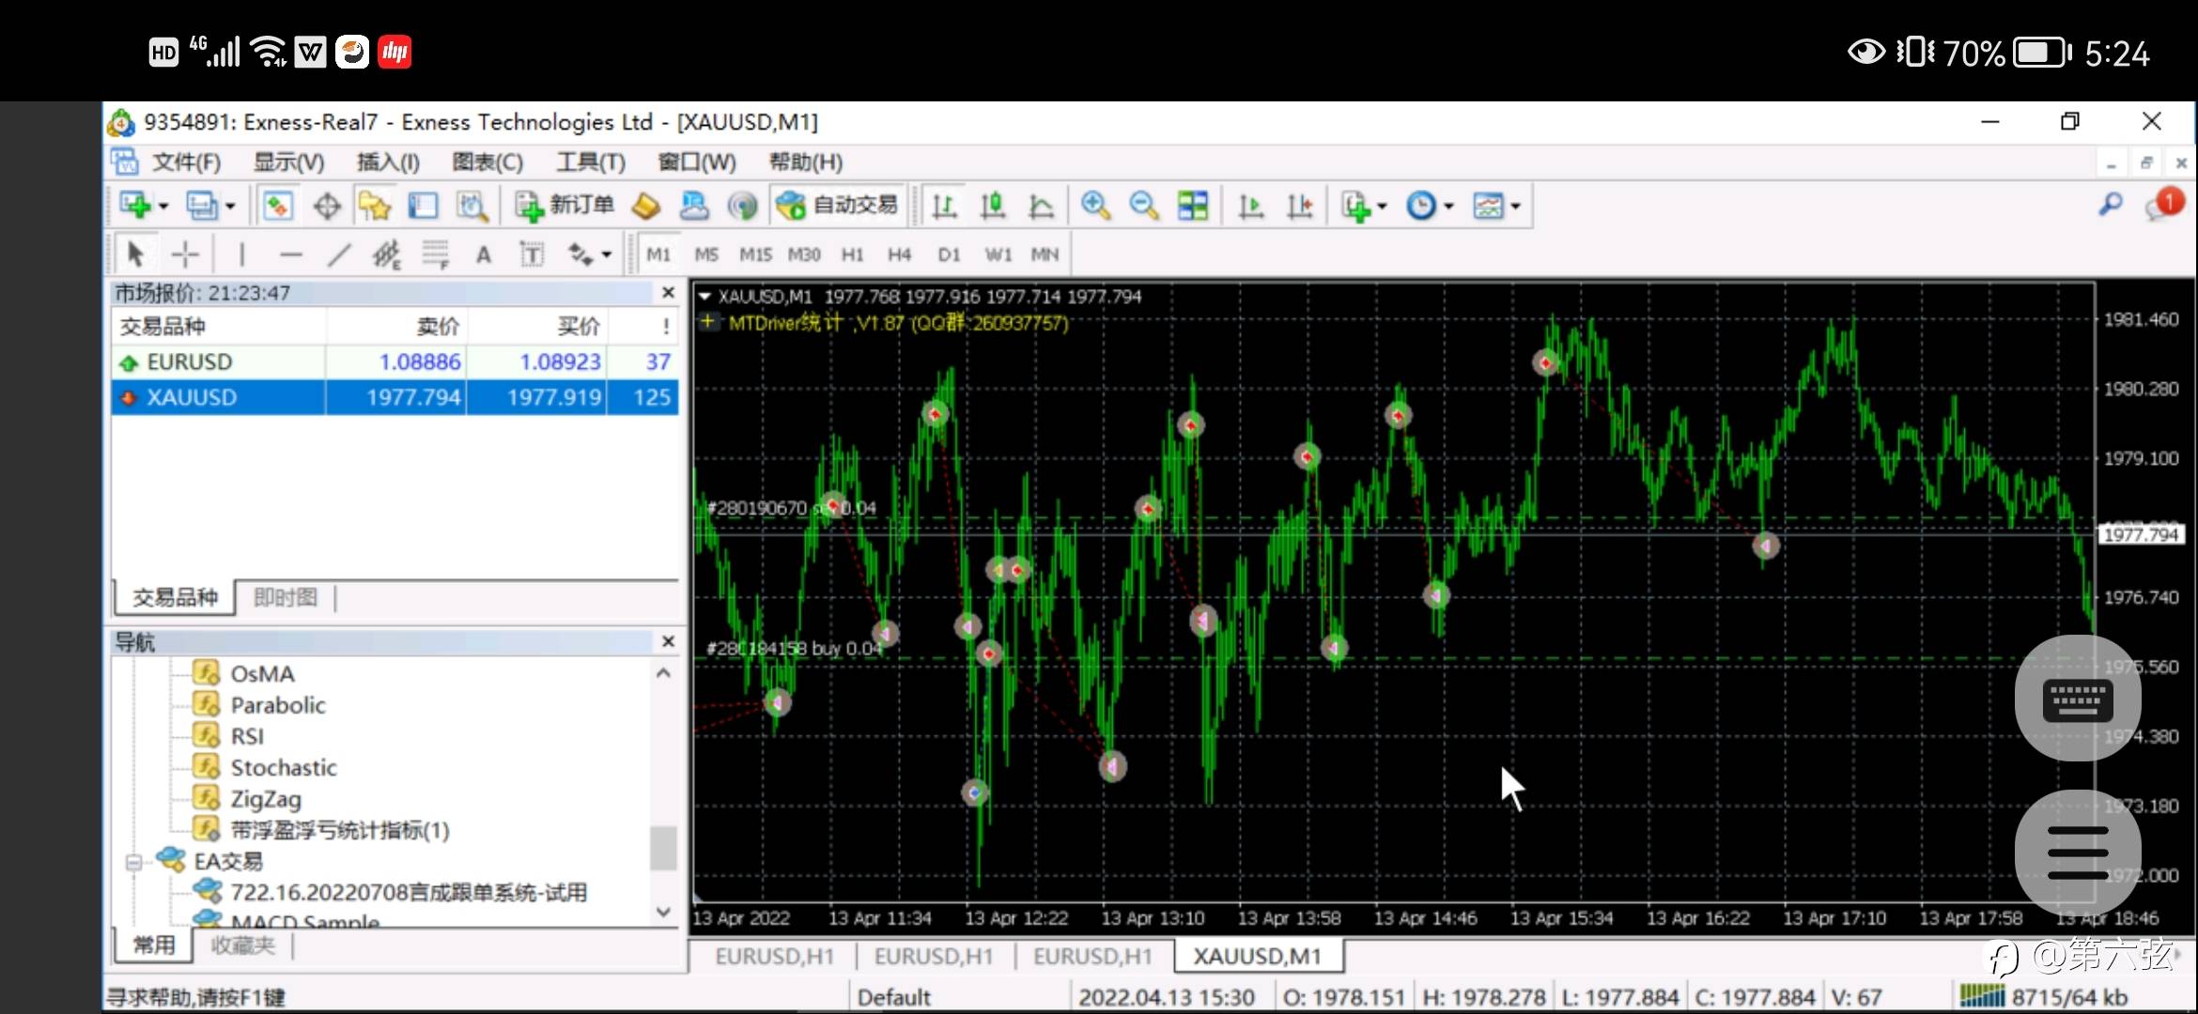Select the crosshair cursor tool
2198x1014 pixels.
(x=185, y=254)
